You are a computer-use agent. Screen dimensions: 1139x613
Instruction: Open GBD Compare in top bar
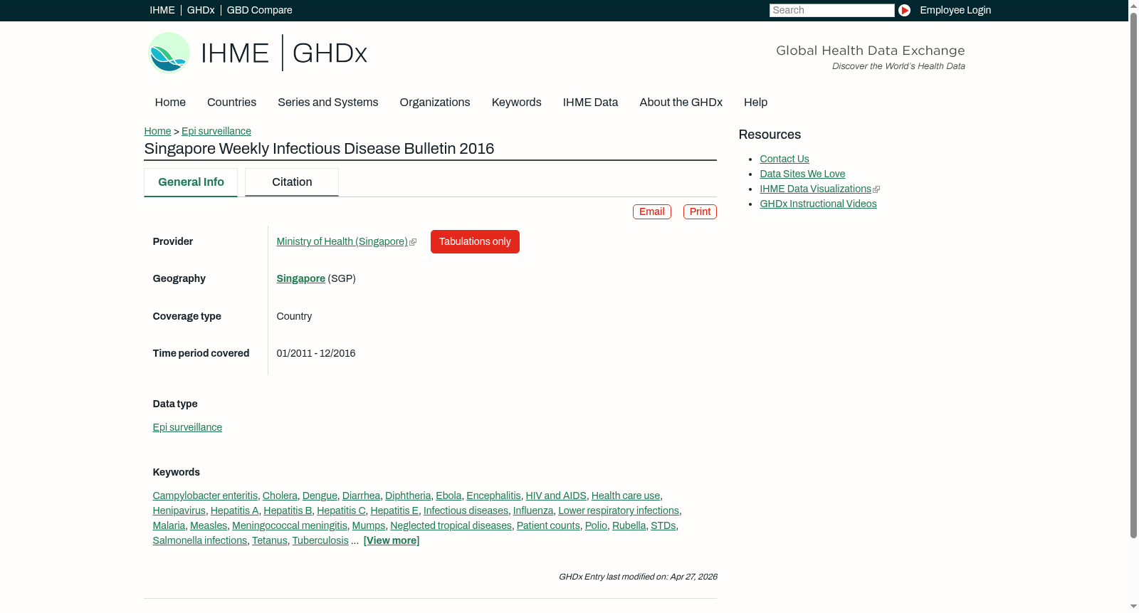coord(260,10)
